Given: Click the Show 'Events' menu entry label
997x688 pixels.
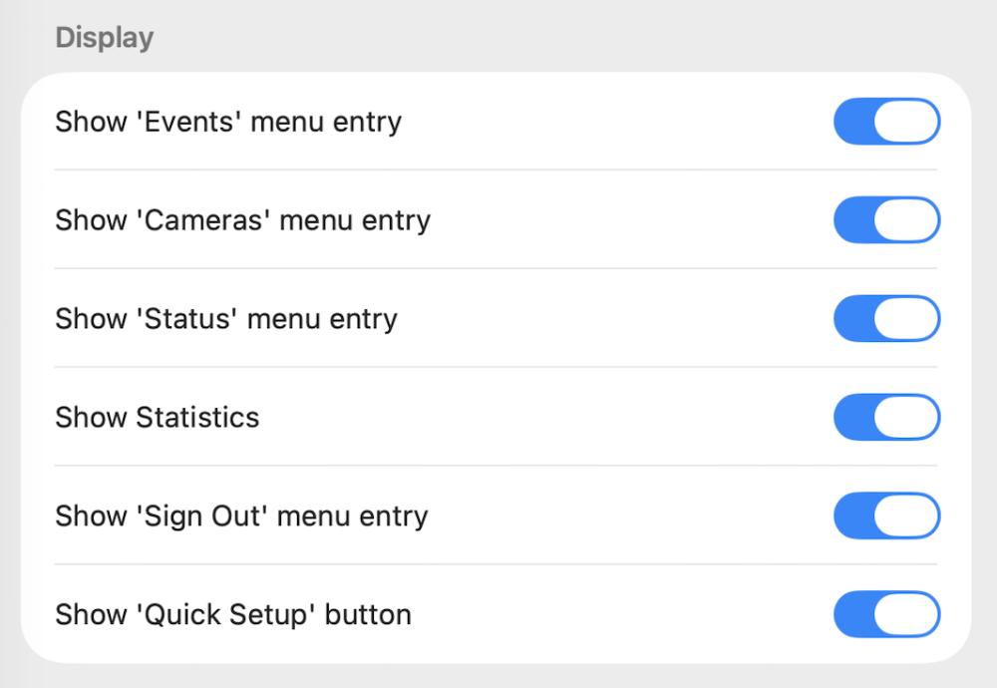Looking at the screenshot, I should tap(228, 122).
